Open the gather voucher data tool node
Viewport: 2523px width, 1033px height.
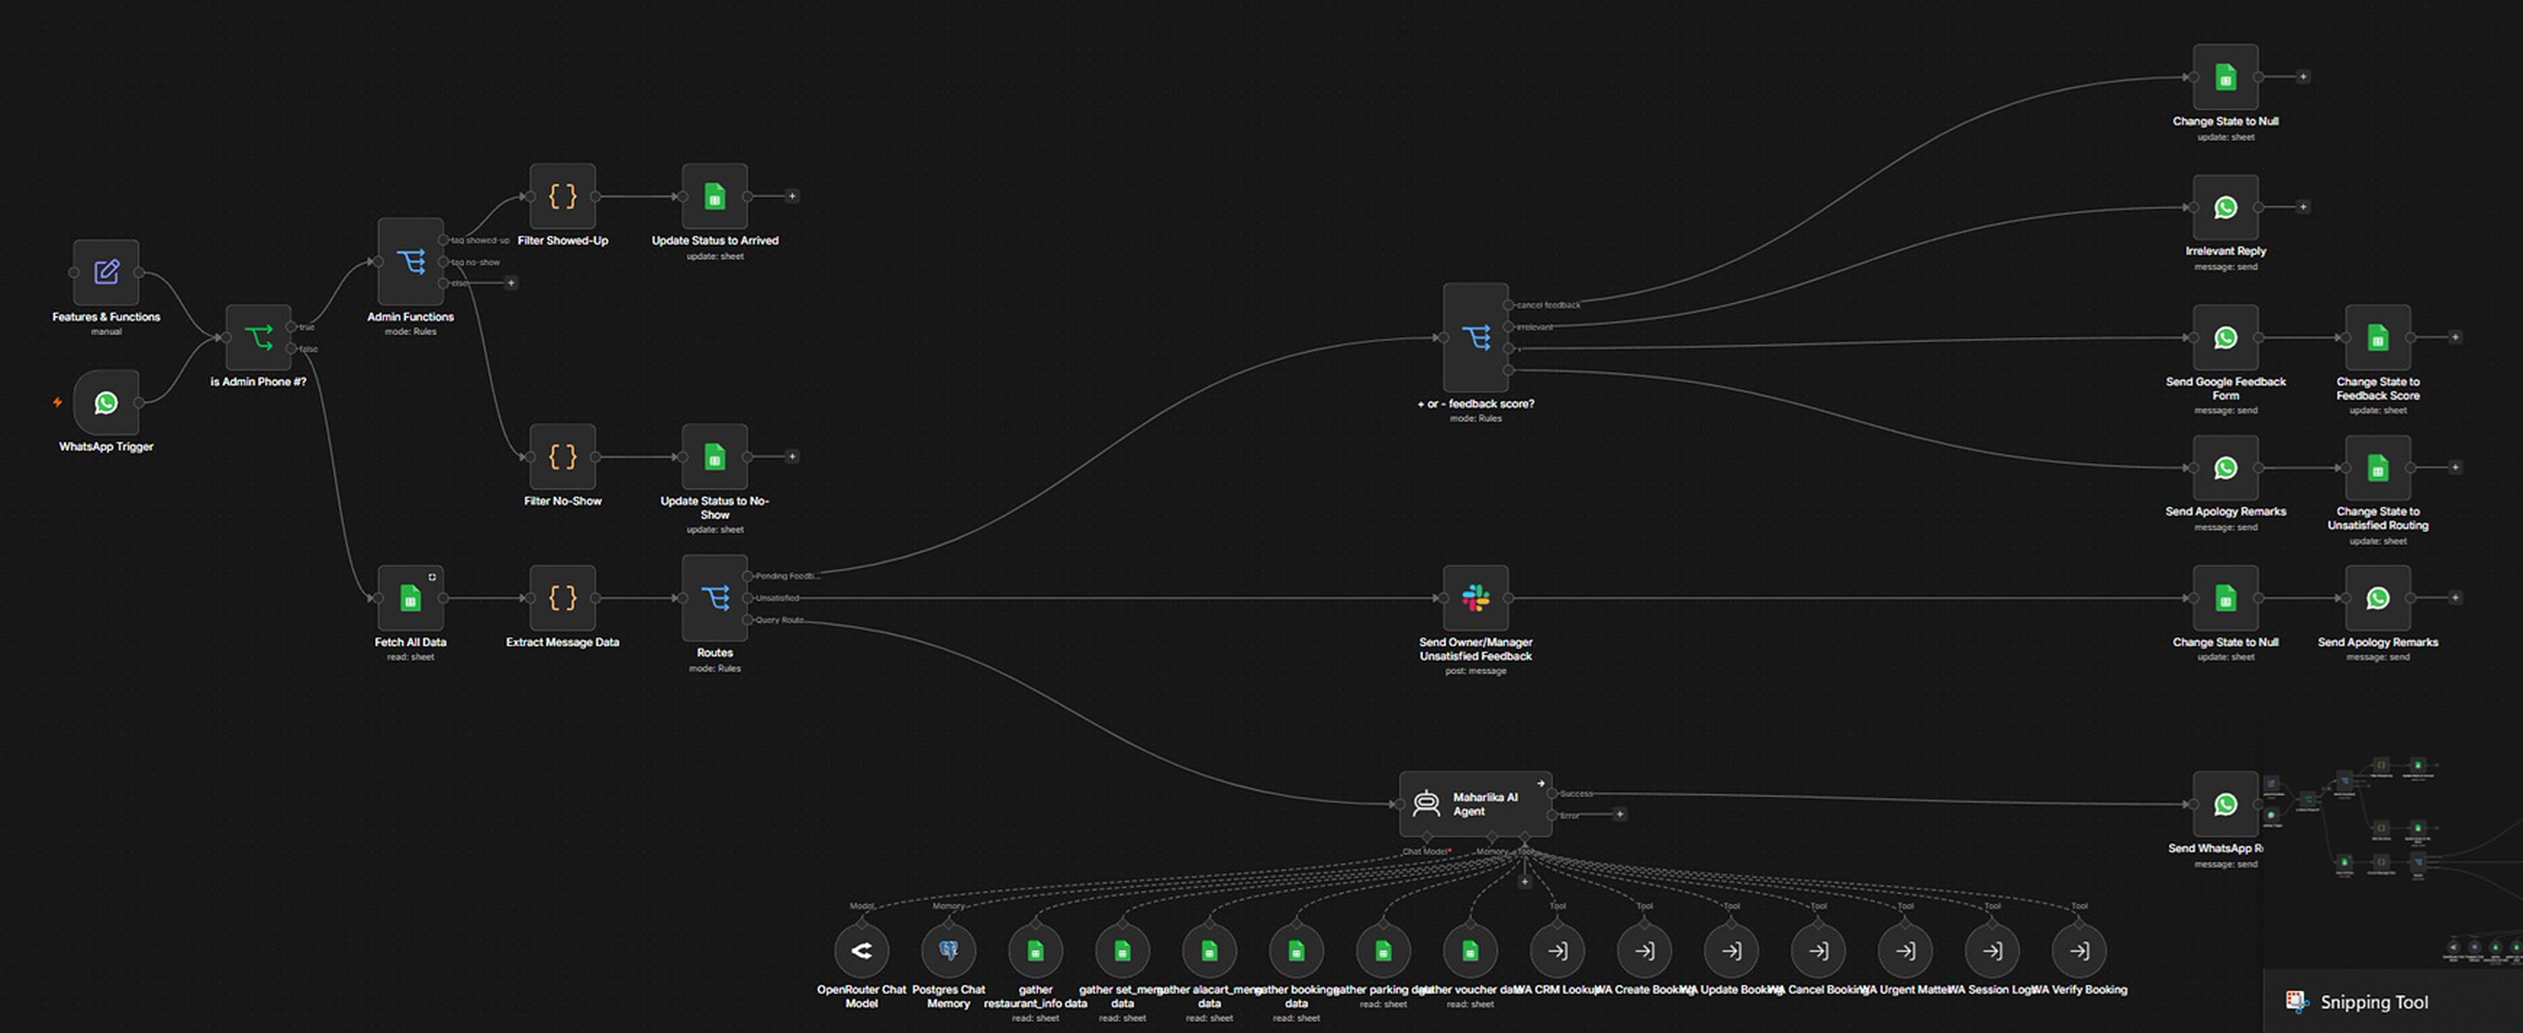1470,950
